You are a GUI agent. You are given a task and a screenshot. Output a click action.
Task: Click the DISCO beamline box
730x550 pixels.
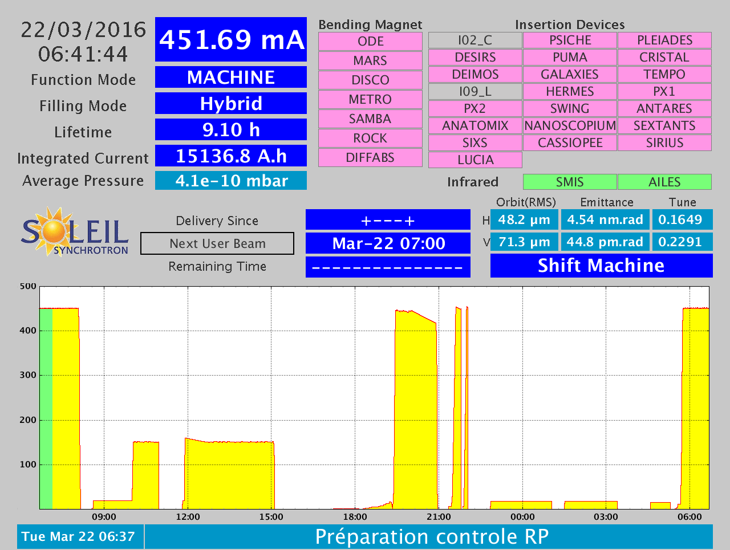click(370, 80)
